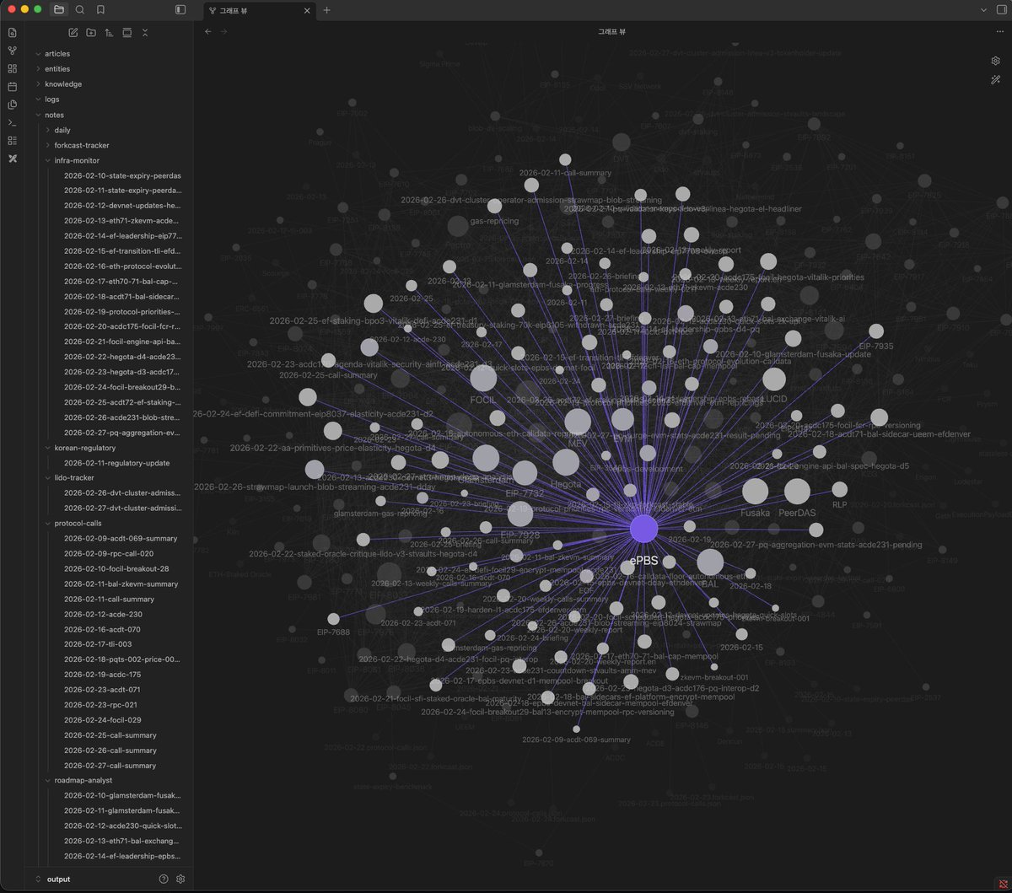Toggle the left sidebar panel icon

[180, 10]
